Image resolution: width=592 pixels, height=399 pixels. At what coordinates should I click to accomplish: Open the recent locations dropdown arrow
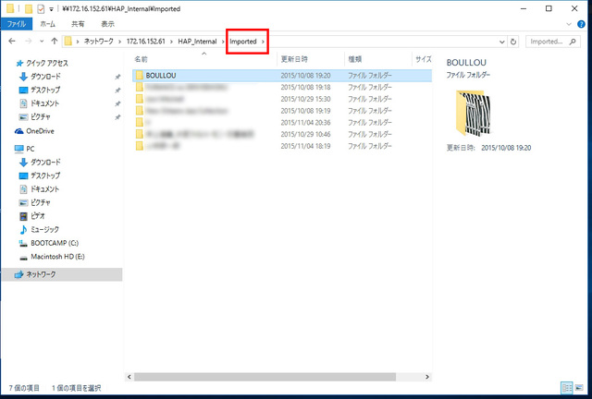[42, 42]
